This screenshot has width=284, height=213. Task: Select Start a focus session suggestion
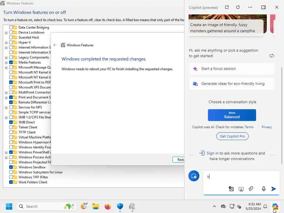coord(232,69)
